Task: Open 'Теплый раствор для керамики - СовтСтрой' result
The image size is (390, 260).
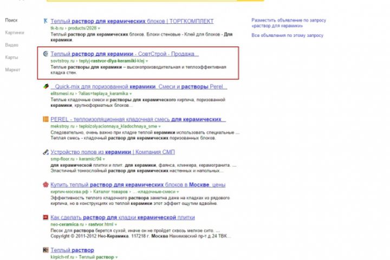Action: (x=125, y=54)
